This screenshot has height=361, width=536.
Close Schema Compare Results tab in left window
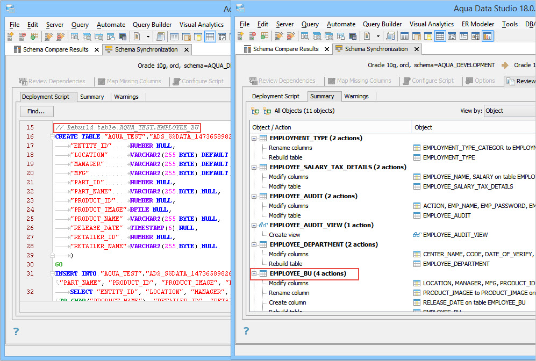97,49
